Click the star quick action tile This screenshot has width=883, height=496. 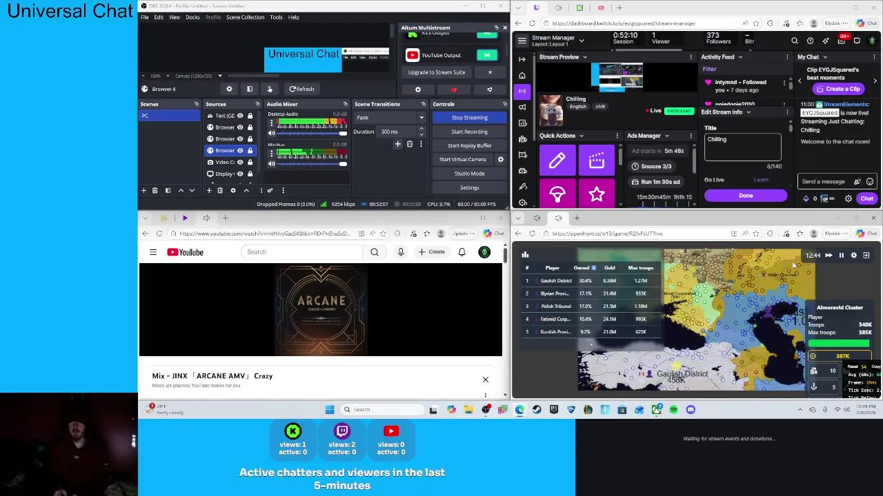(597, 195)
